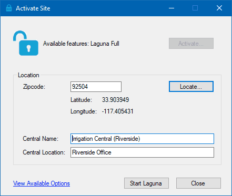Click the latitude value 33.903949

click(x=115, y=100)
